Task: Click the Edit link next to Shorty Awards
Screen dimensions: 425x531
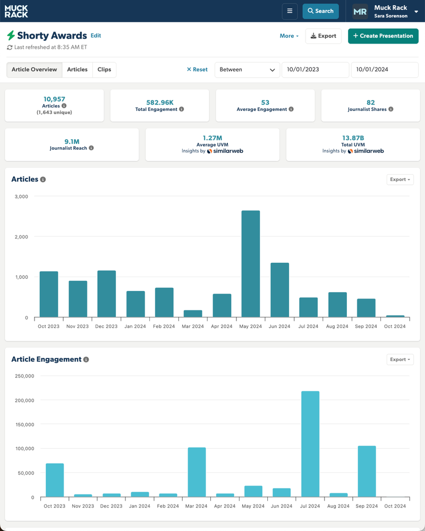Action: (96, 35)
